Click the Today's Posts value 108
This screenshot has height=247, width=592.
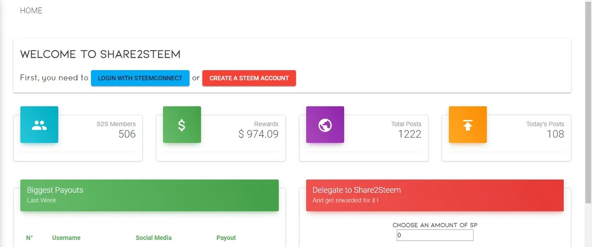point(555,134)
